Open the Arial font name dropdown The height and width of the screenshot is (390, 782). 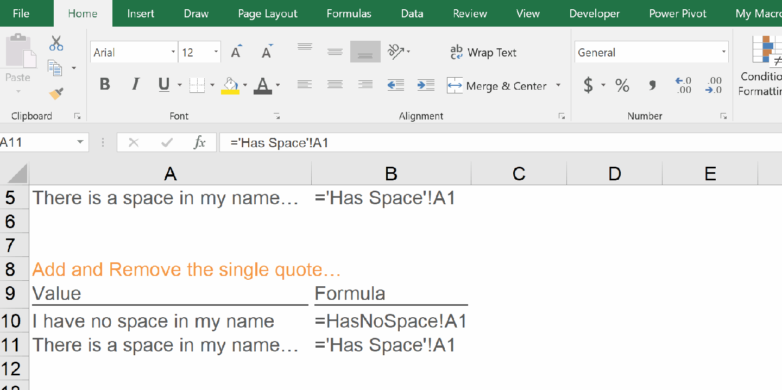pos(173,52)
